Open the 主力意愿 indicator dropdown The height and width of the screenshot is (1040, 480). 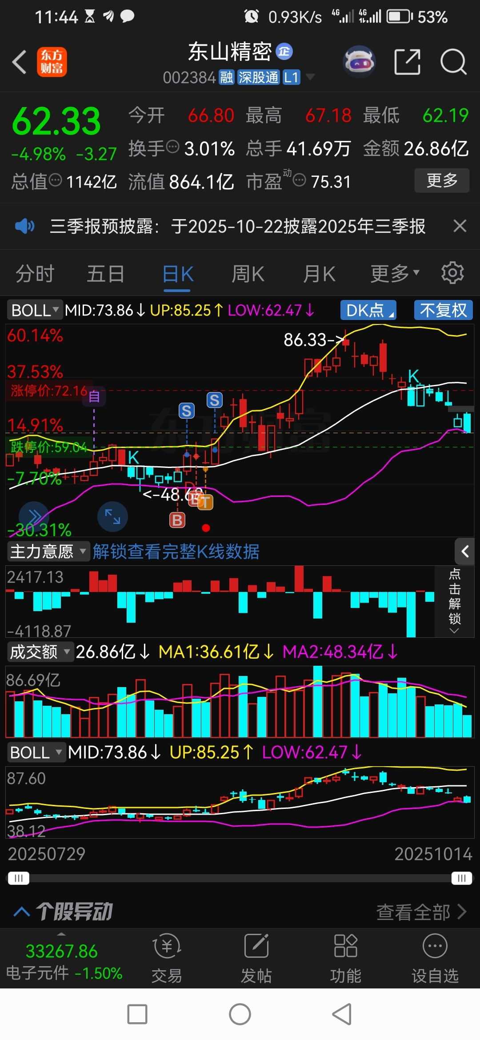coord(48,552)
